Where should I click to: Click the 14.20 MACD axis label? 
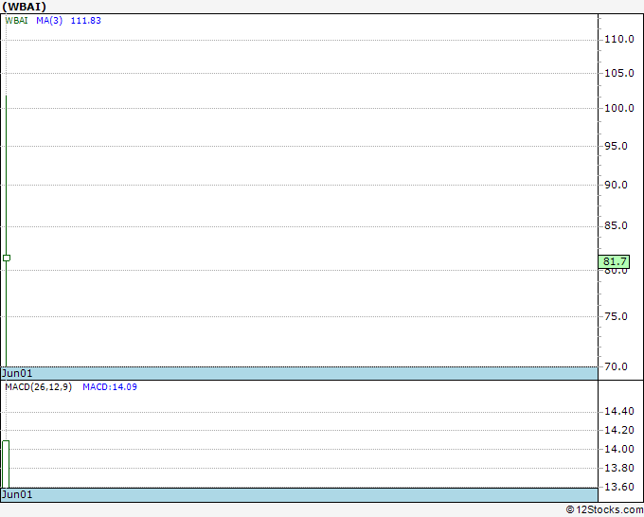coord(619,430)
